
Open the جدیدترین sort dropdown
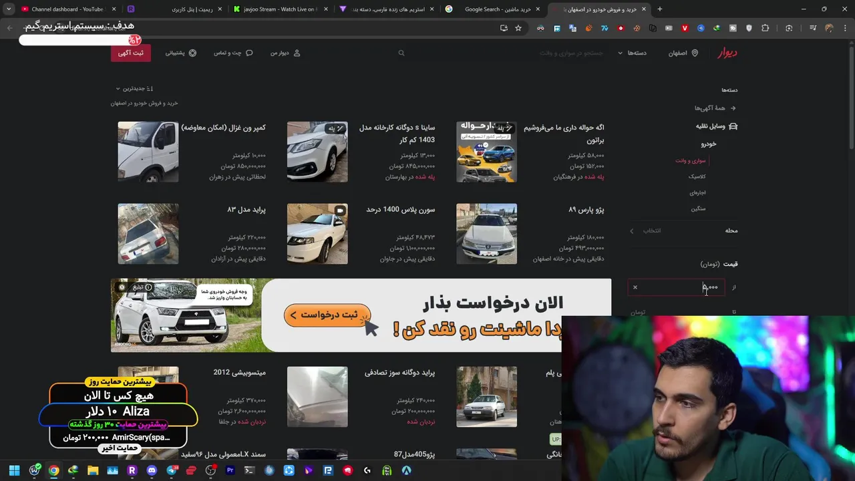click(134, 88)
